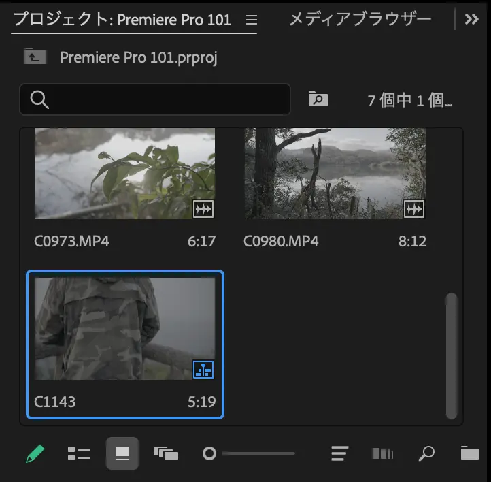Click the C1143 sequence name

[x=55, y=402]
